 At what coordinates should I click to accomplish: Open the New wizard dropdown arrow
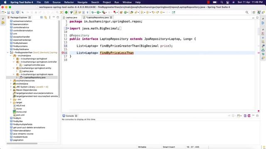click(x=5, y=13)
